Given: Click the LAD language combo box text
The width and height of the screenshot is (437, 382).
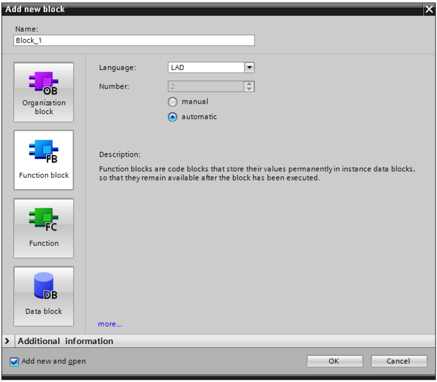Looking at the screenshot, I should coord(206,68).
